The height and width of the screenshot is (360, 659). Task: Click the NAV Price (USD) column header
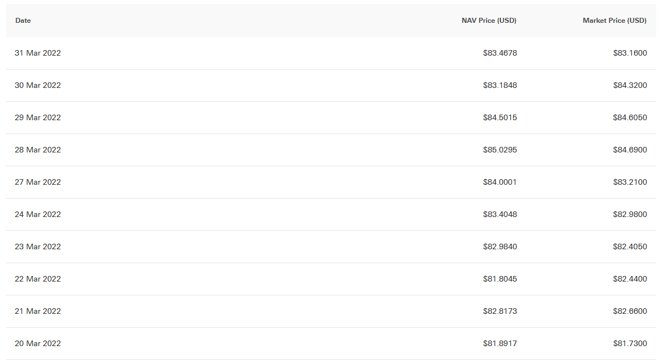coord(489,21)
